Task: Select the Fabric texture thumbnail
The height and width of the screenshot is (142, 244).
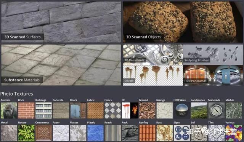Action: point(95,110)
